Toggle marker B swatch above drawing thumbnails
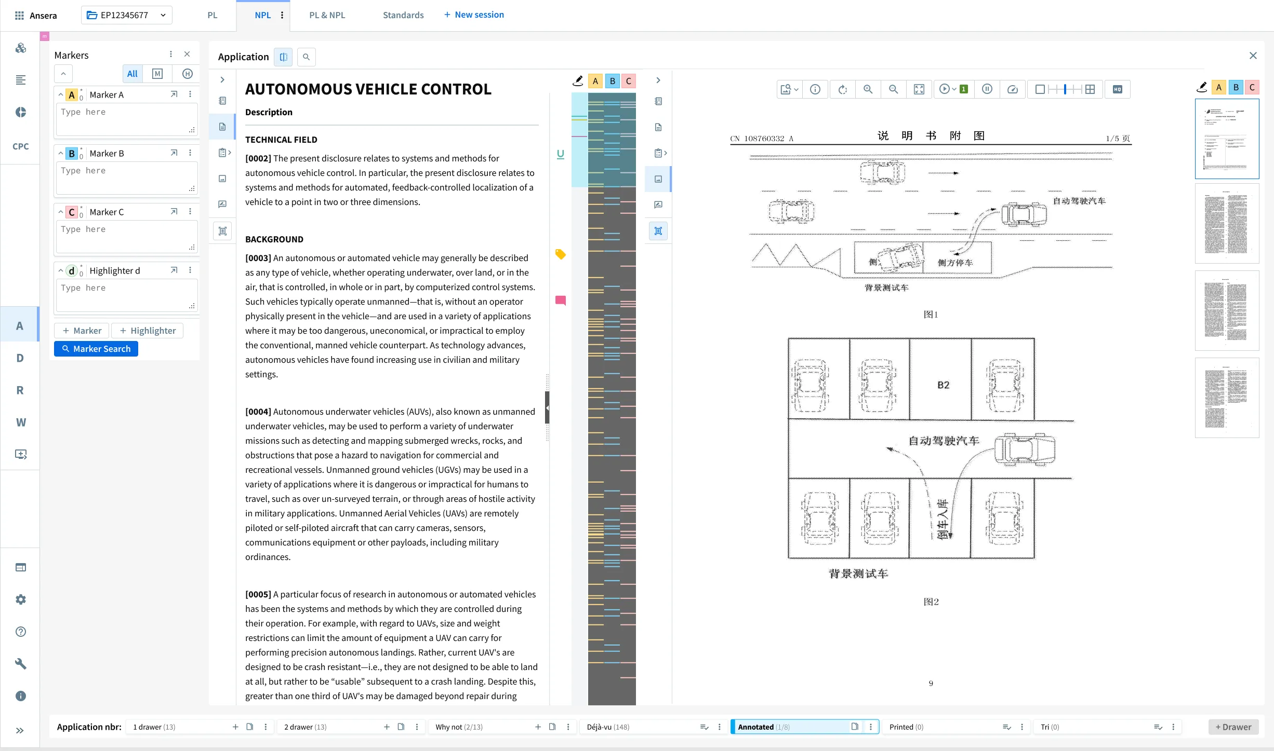 pyautogui.click(x=1236, y=87)
